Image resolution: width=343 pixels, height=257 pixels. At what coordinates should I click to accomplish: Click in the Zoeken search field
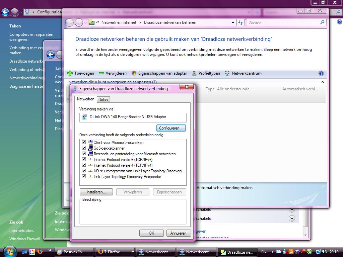click(x=283, y=22)
